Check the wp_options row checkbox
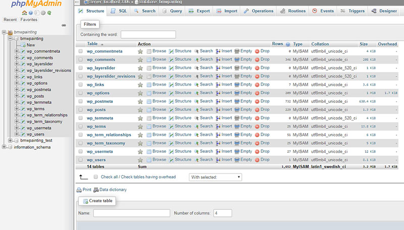This screenshot has width=404, height=230. tap(81, 93)
